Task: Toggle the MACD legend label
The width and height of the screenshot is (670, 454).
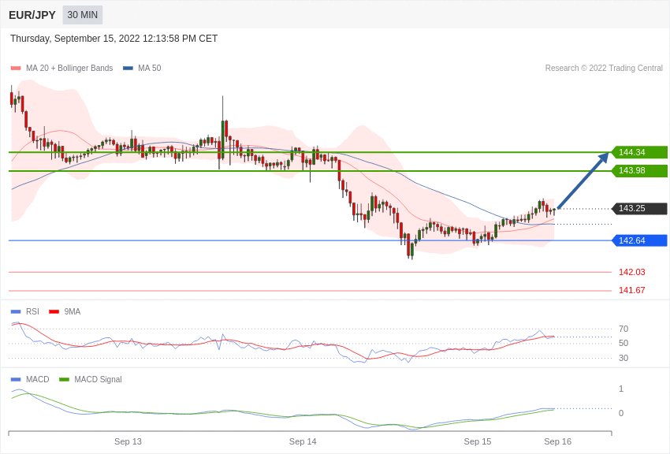Action: (38, 379)
